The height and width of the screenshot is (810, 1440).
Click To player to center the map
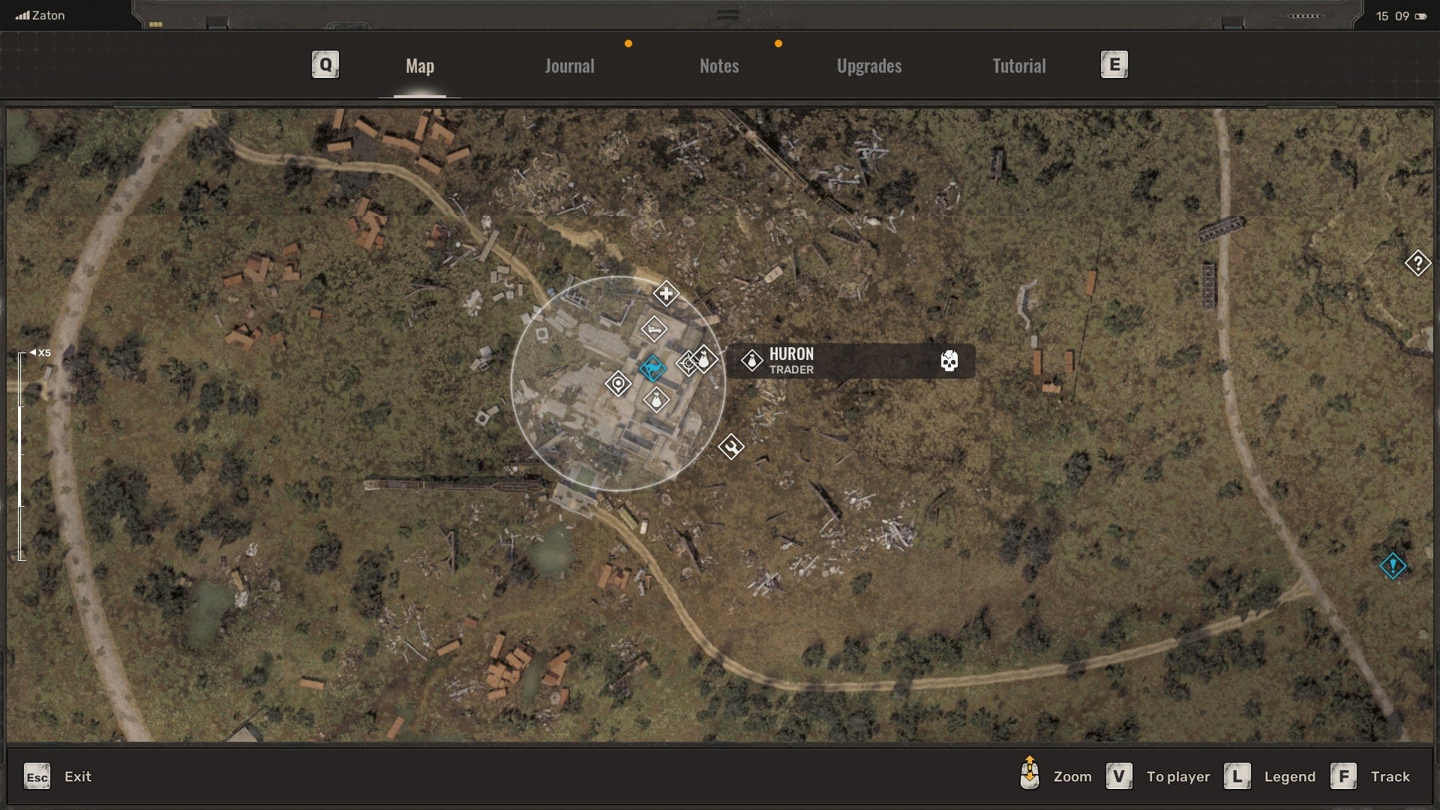tap(1177, 777)
